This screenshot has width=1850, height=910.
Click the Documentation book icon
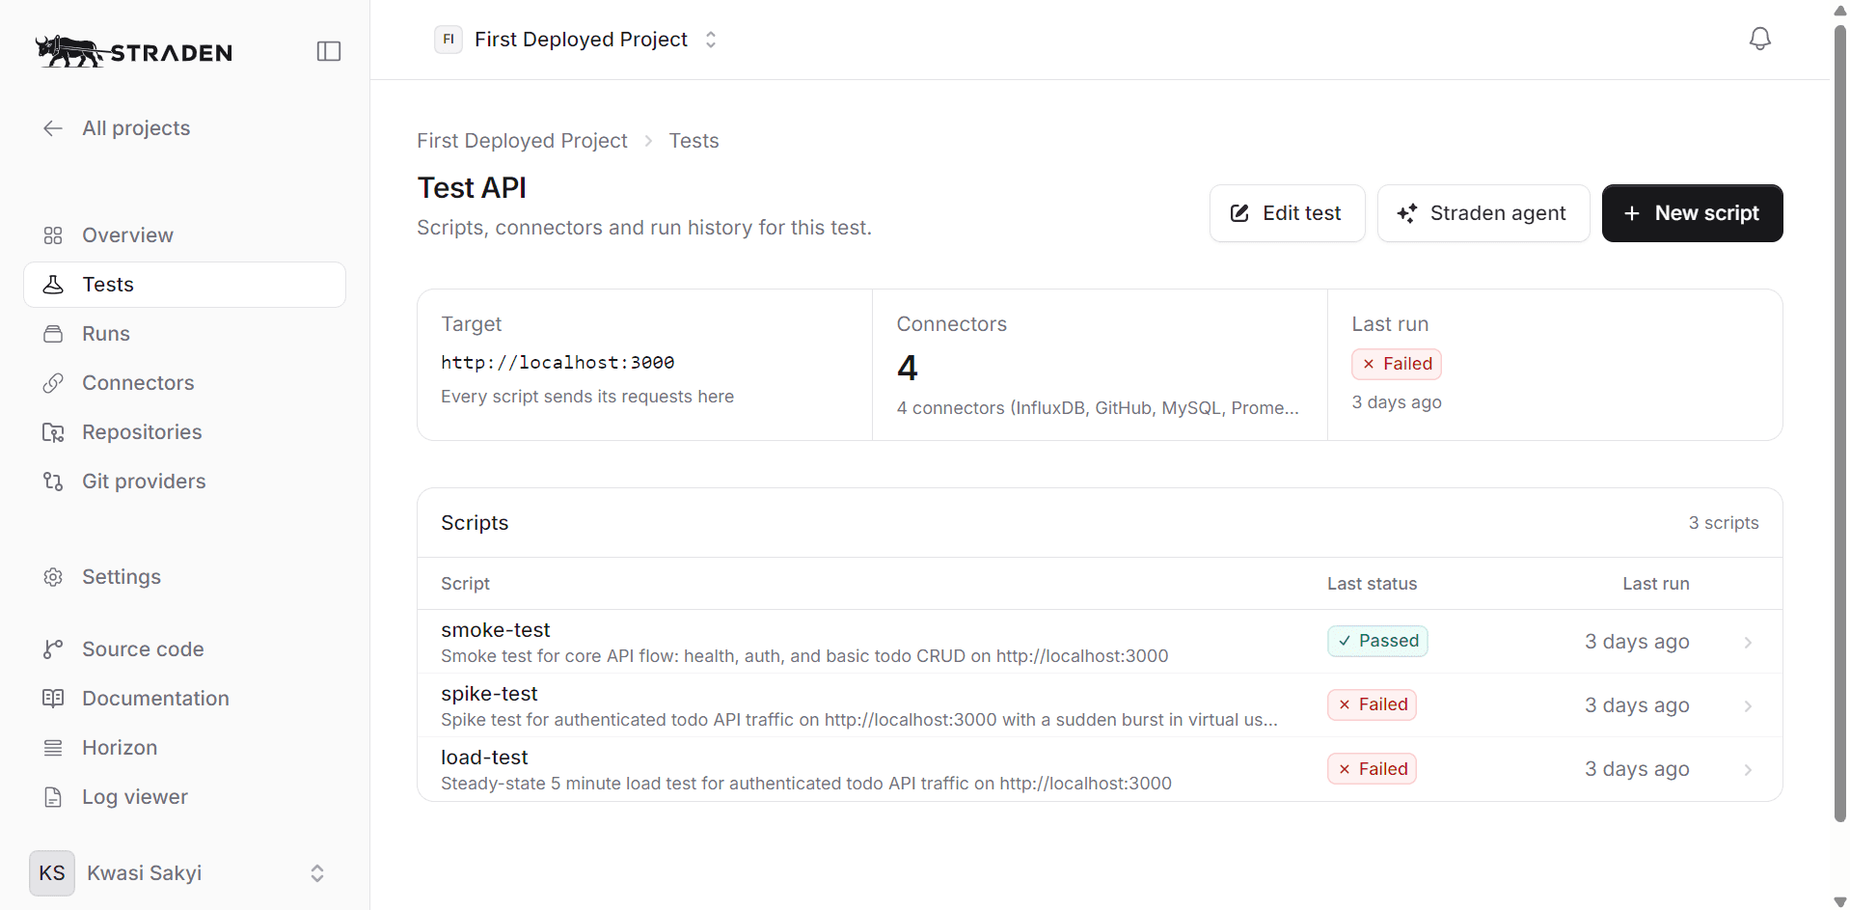[x=53, y=699]
